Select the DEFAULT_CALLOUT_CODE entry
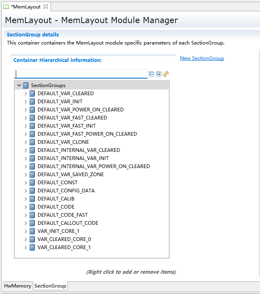 [x=68, y=223]
